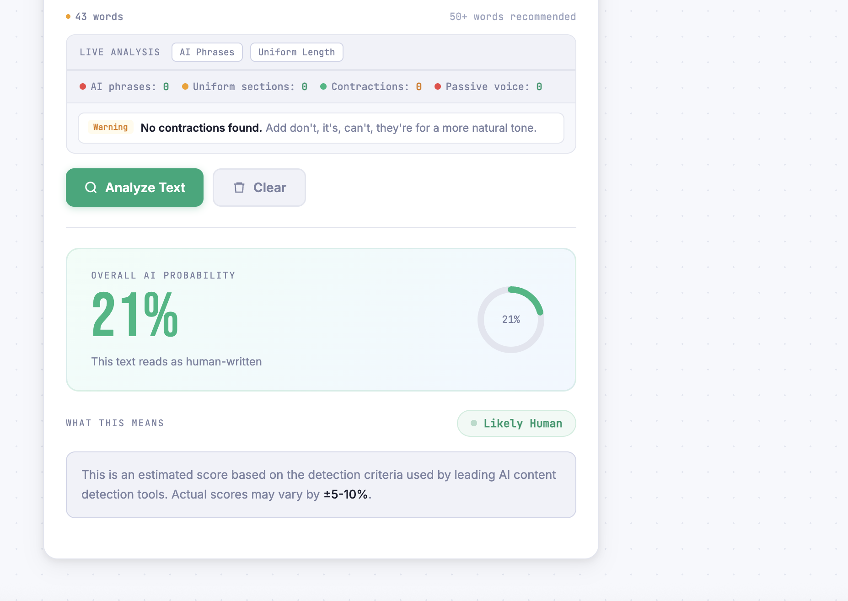Select the AI phrases count stat
848x601 pixels.
coord(124,87)
